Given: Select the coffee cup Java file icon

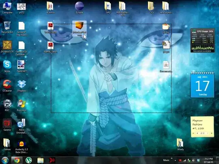Looking at the screenshot, I should (166, 28).
